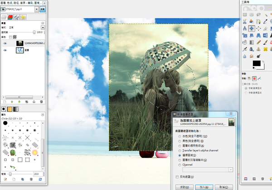Select the Smudge tool
Screen dimensions: 272x190
[x=252, y=56]
